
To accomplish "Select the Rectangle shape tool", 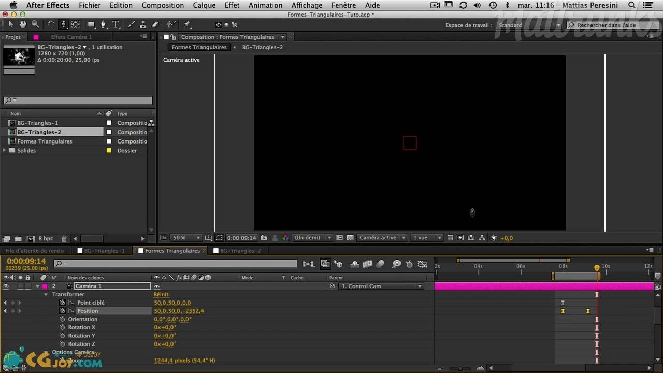I will coord(91,24).
